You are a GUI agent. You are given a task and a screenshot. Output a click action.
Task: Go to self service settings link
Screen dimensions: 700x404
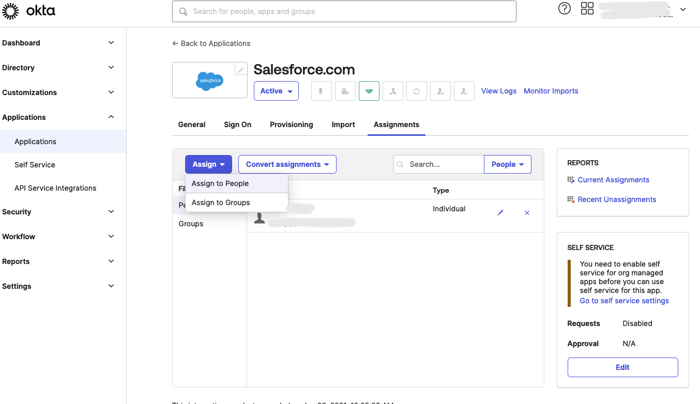point(625,301)
